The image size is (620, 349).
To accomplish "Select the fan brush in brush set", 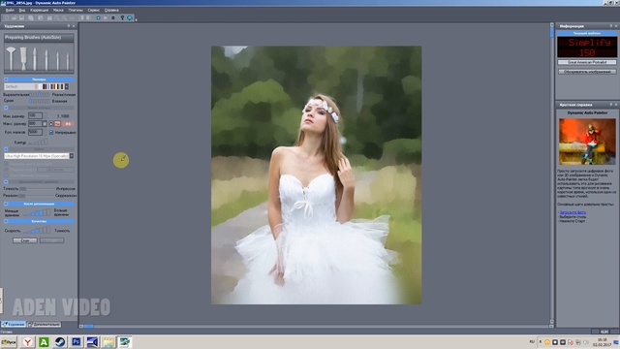I will click(x=11, y=58).
